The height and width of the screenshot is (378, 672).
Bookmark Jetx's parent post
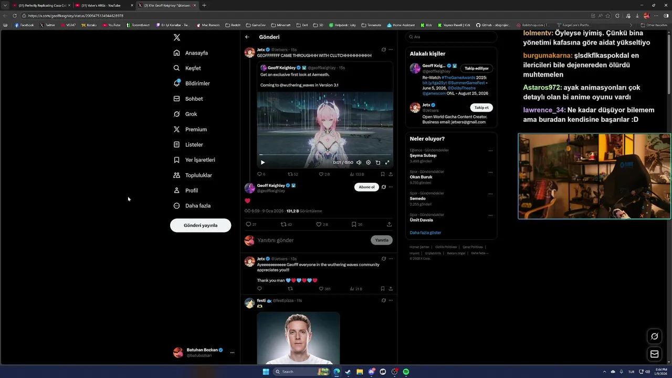point(382,174)
